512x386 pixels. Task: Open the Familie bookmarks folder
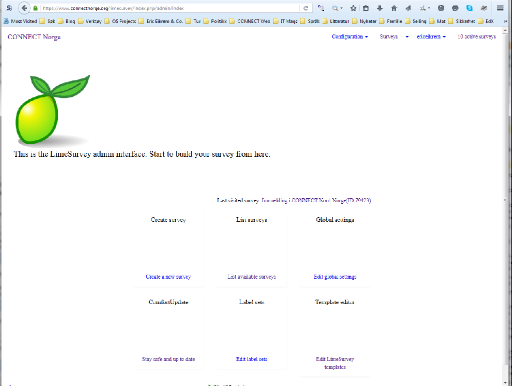pos(390,21)
